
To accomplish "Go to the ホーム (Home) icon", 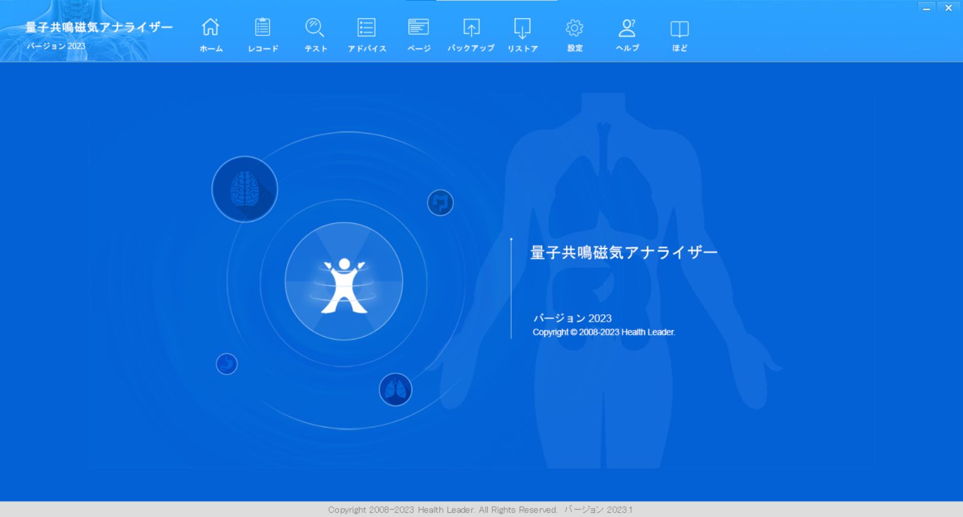I will (x=211, y=28).
